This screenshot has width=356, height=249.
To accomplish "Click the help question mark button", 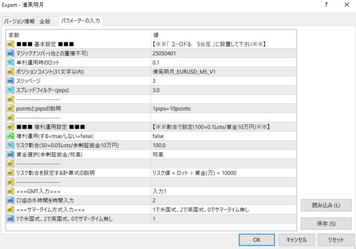I will click(x=326, y=5).
